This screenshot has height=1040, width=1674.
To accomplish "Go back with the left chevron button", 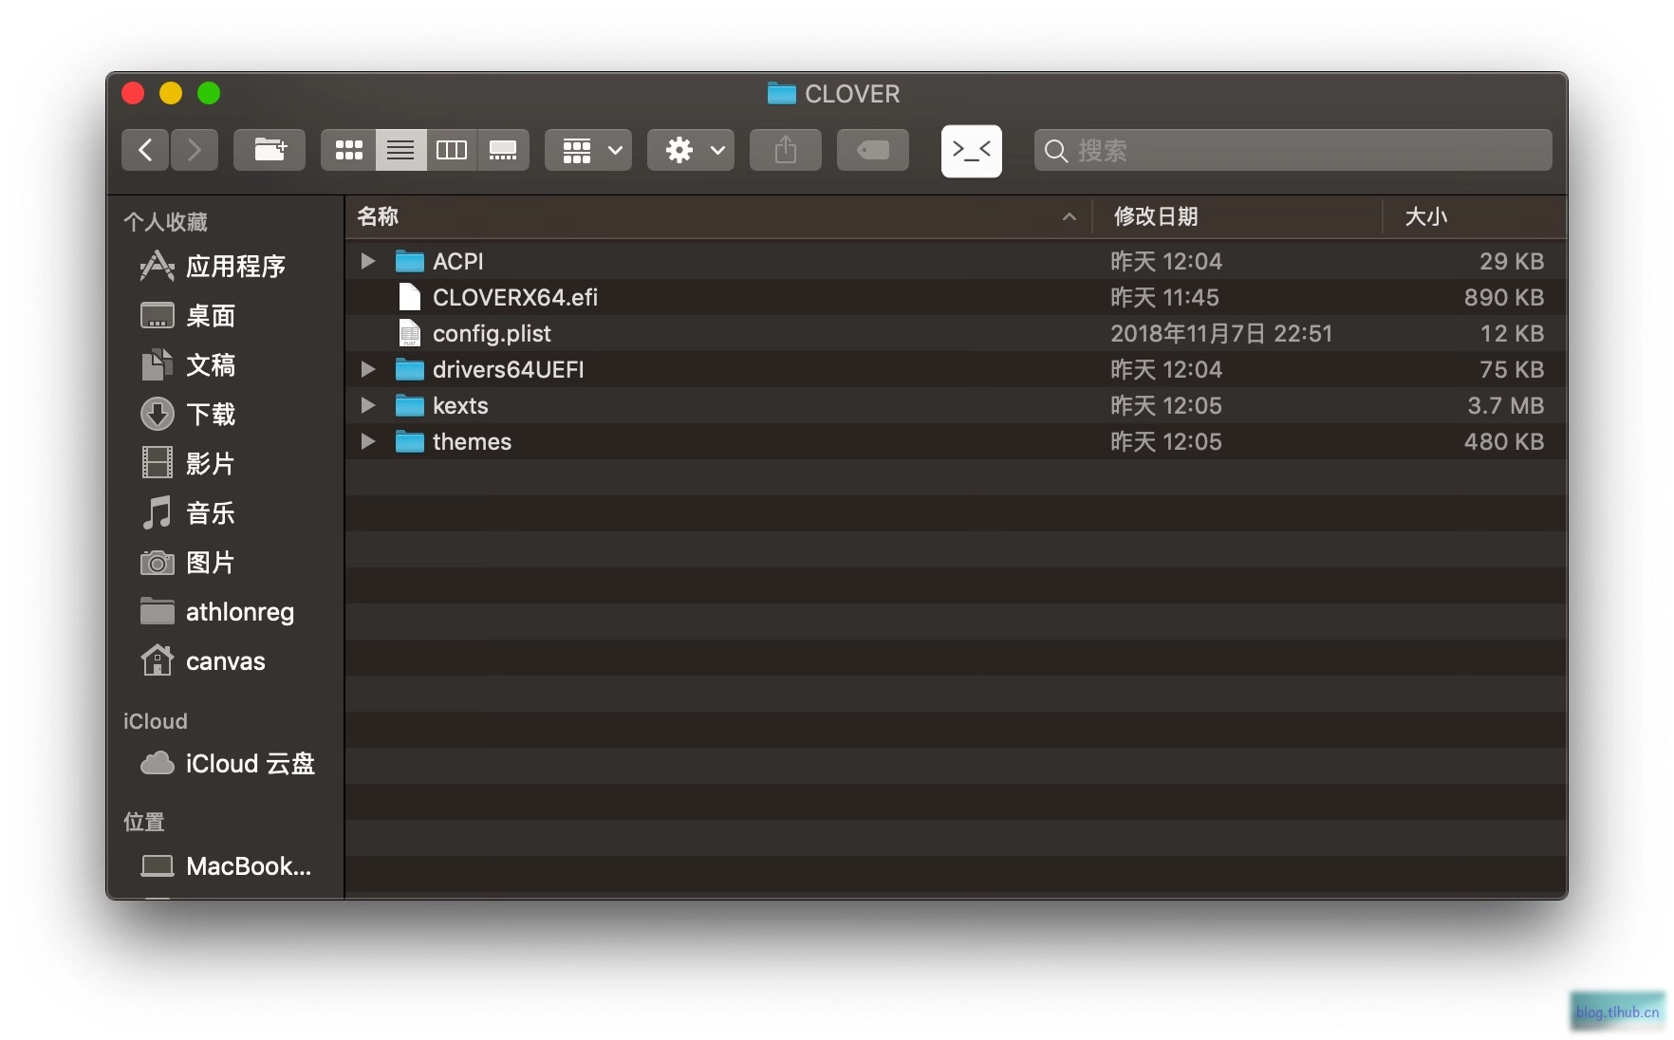I will (x=145, y=150).
